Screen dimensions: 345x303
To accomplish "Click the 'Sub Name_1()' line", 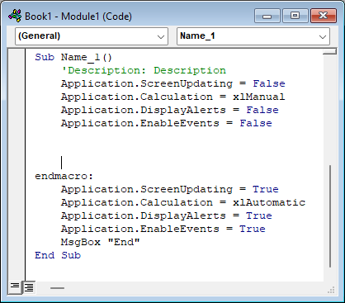I will [x=73, y=57].
